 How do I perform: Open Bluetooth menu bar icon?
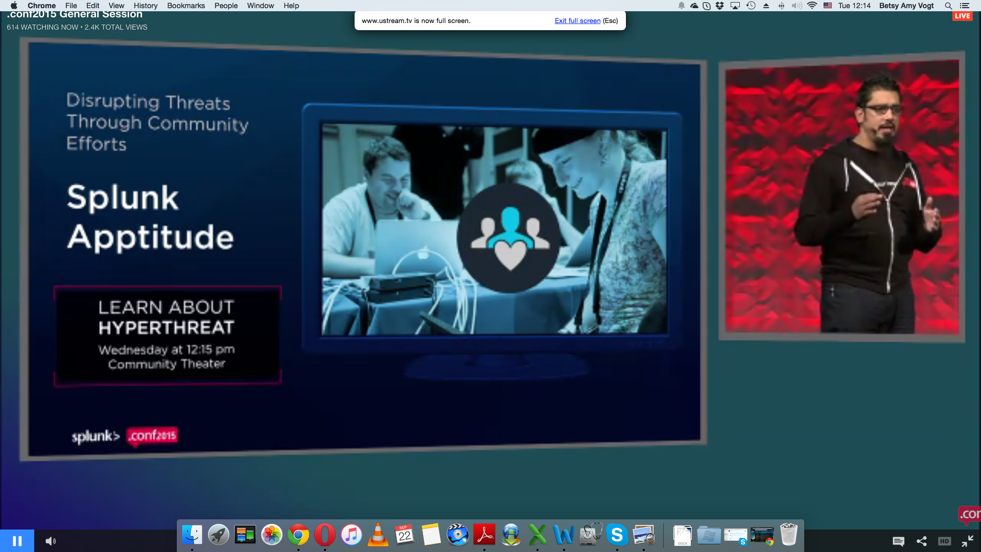[781, 6]
